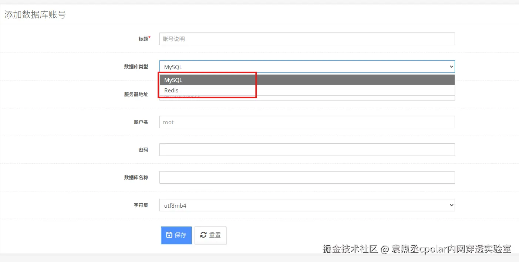Click the 密码 field label

pyautogui.click(x=143, y=150)
